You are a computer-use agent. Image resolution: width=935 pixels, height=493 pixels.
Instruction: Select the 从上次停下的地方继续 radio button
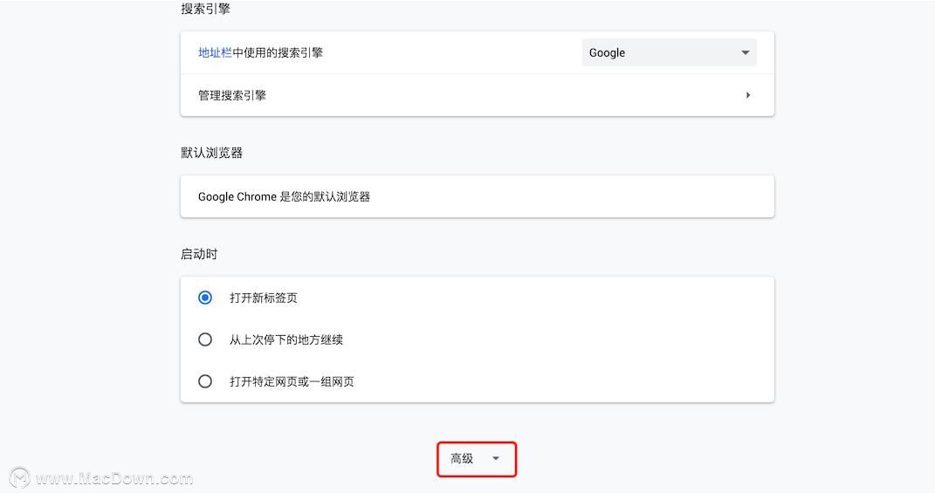pyautogui.click(x=205, y=339)
